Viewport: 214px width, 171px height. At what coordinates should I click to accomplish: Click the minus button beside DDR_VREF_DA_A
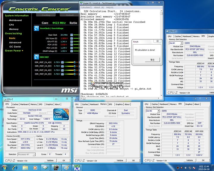point(62,70)
